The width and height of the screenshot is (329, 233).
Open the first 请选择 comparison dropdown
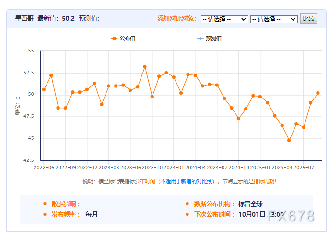pyautogui.click(x=224, y=19)
